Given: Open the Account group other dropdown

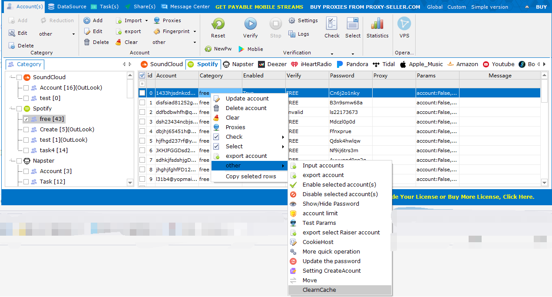Looking at the screenshot, I should point(195,42).
